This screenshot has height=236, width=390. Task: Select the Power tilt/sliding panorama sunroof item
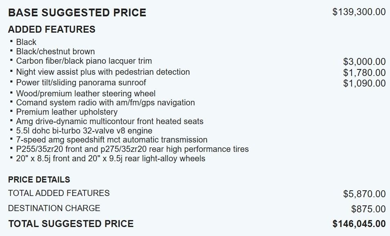click(81, 82)
